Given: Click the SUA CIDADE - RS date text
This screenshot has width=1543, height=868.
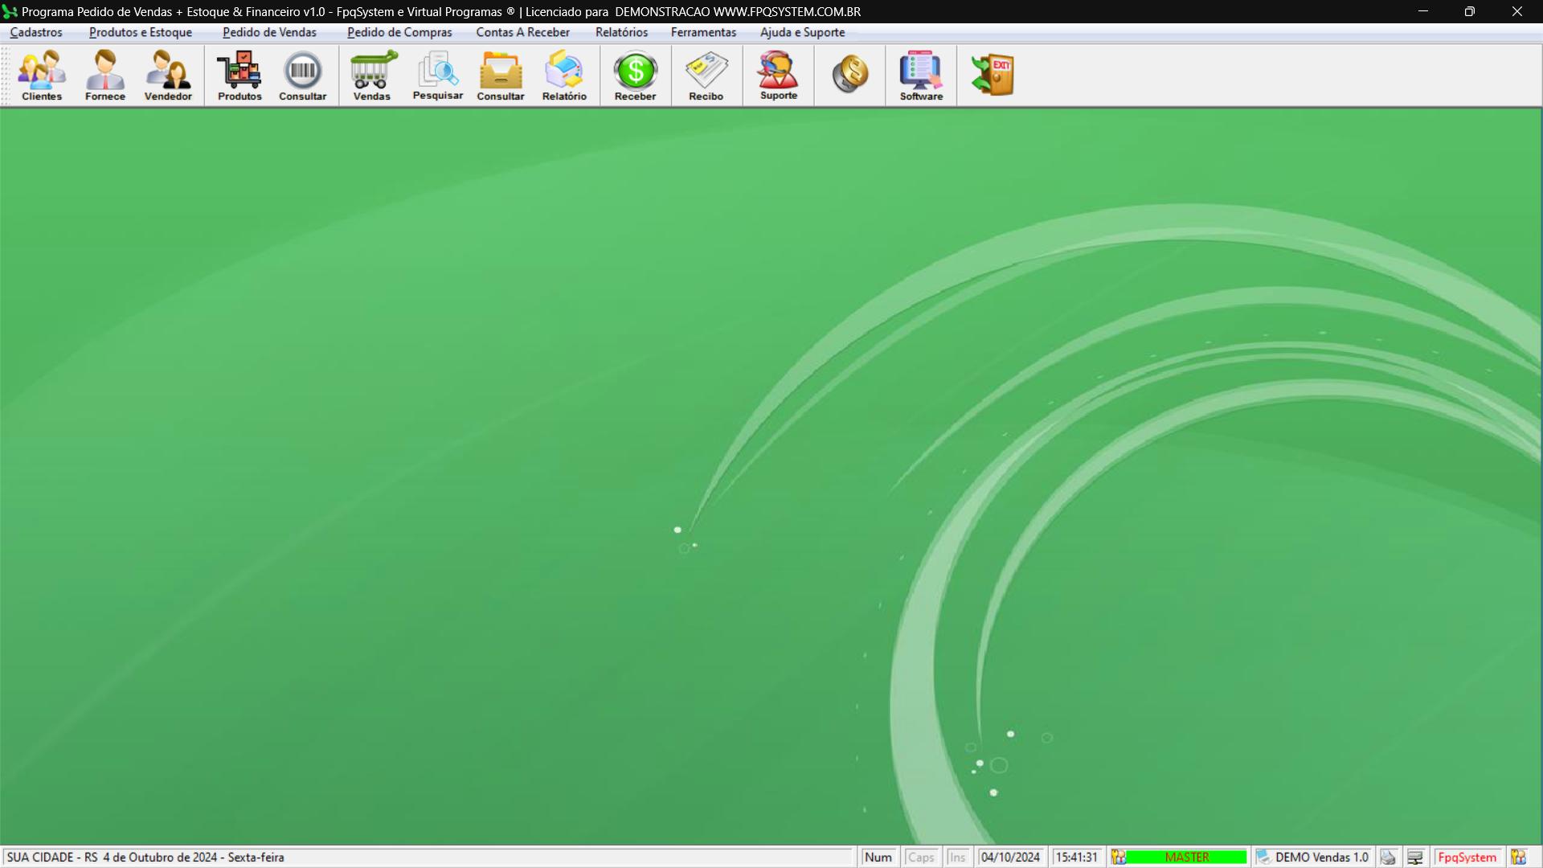Looking at the screenshot, I should click(x=145, y=858).
